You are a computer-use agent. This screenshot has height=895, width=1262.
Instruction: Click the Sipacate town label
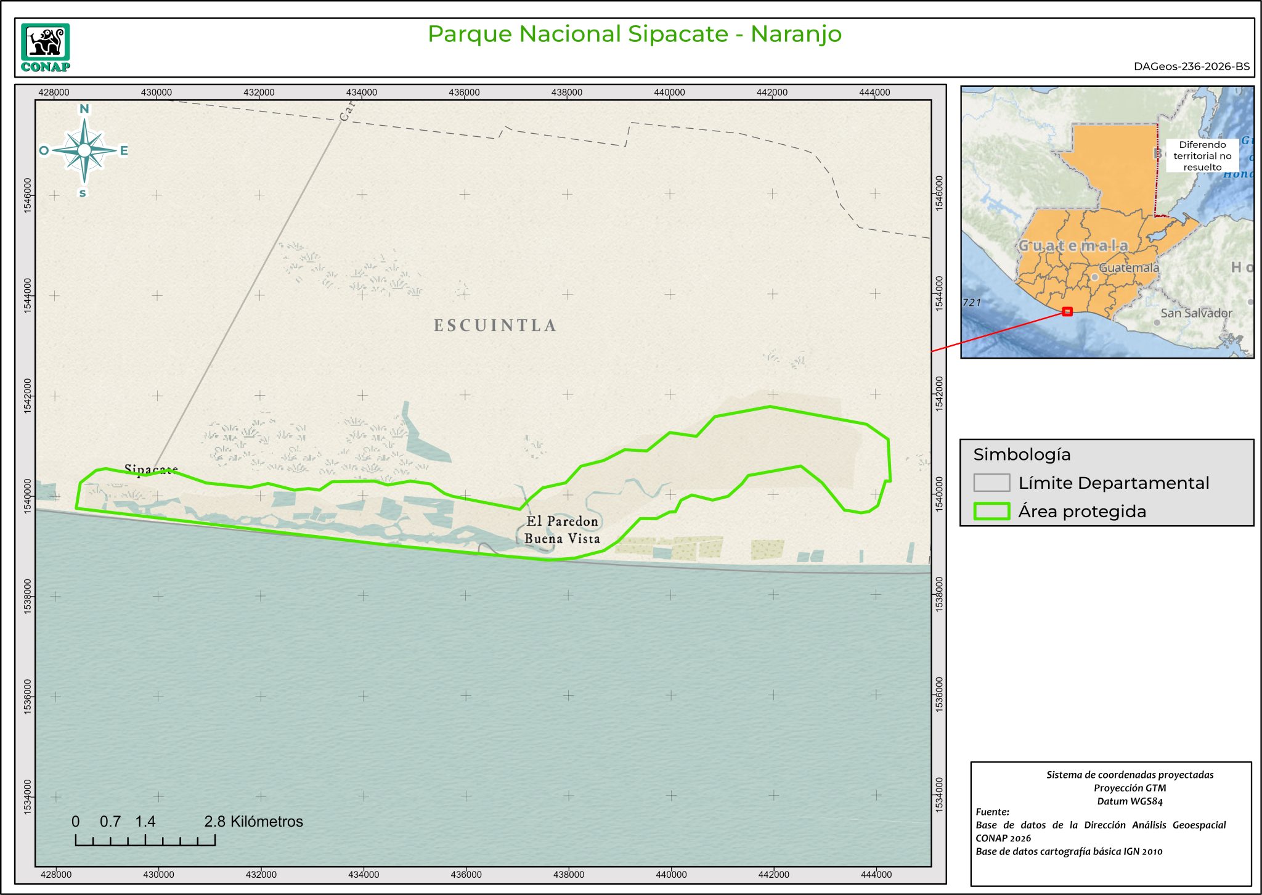[150, 470]
